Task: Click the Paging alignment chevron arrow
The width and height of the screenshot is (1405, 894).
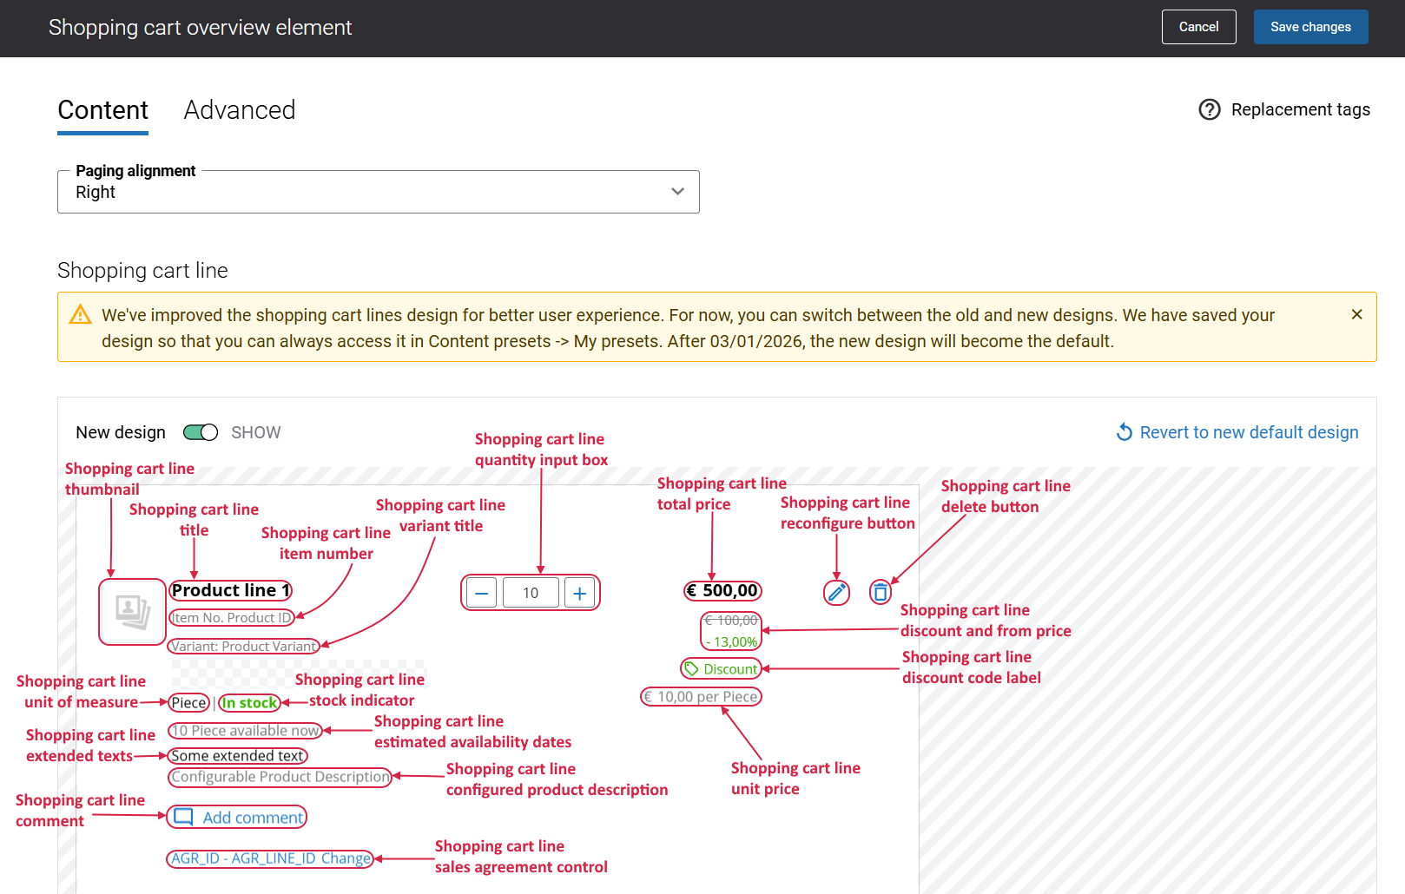Action: coord(677,192)
